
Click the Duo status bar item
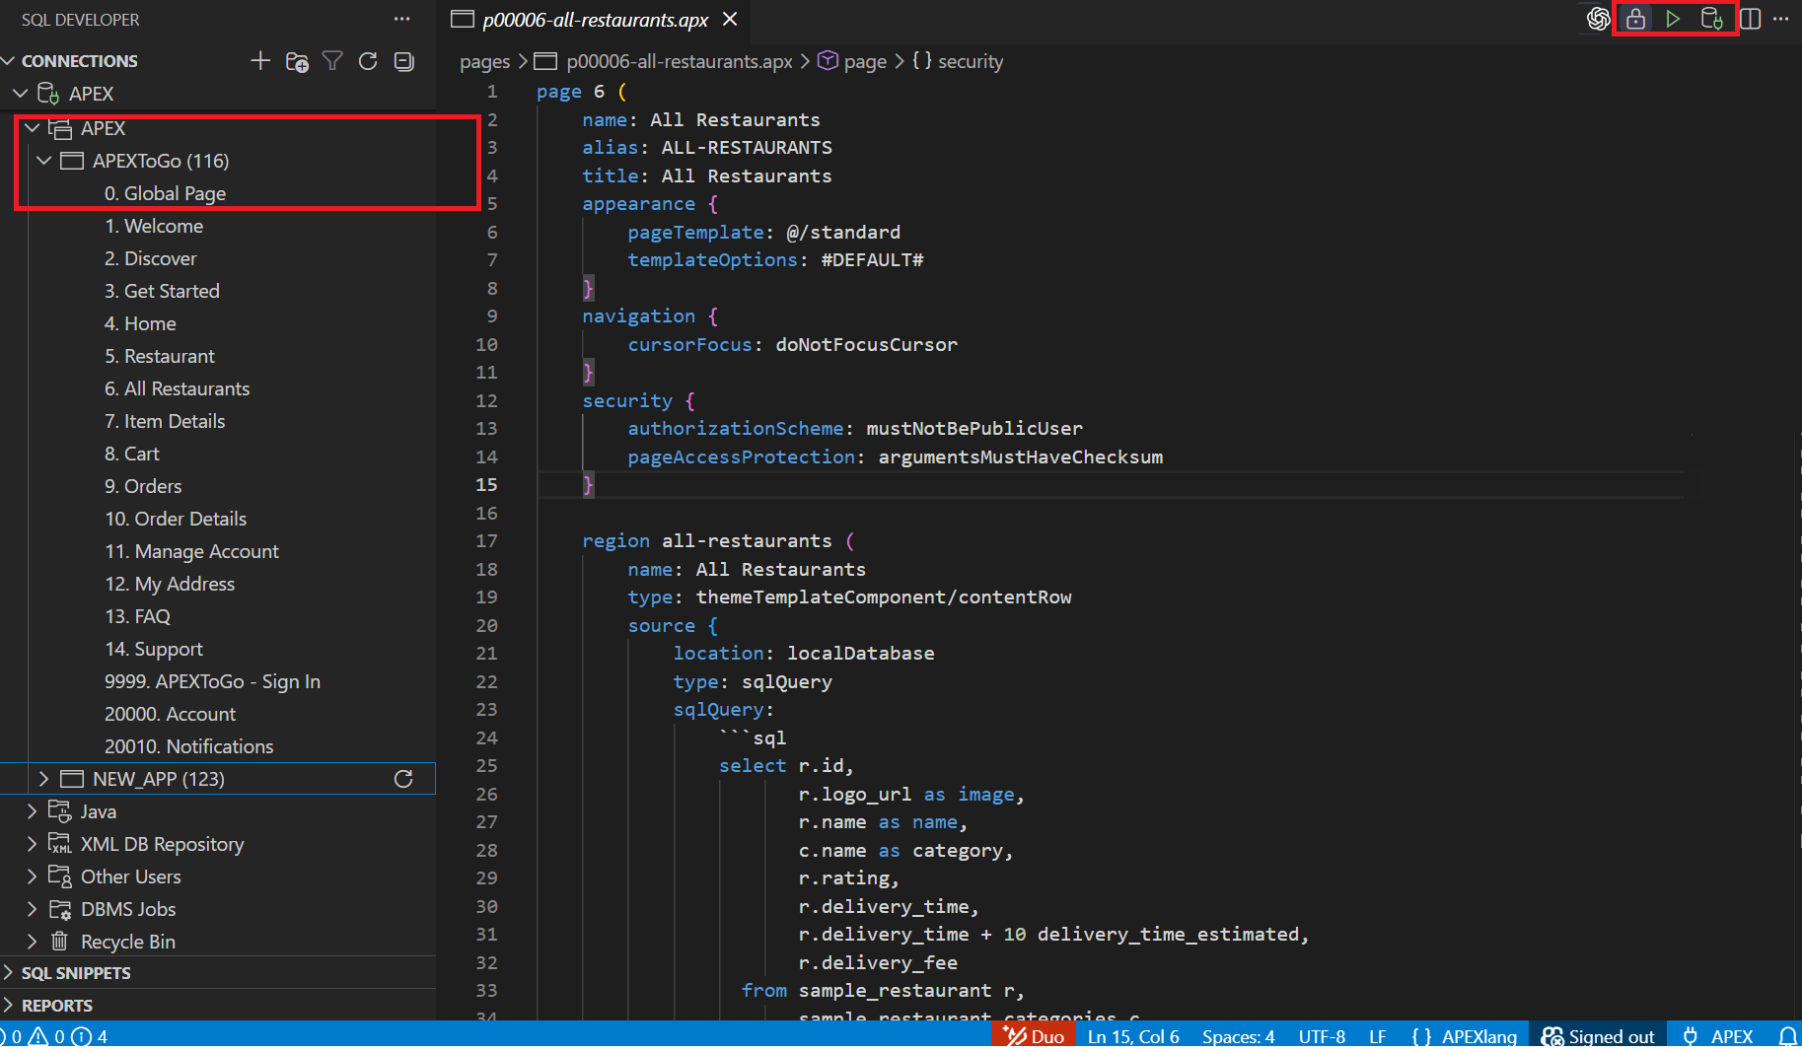pyautogui.click(x=1035, y=1036)
